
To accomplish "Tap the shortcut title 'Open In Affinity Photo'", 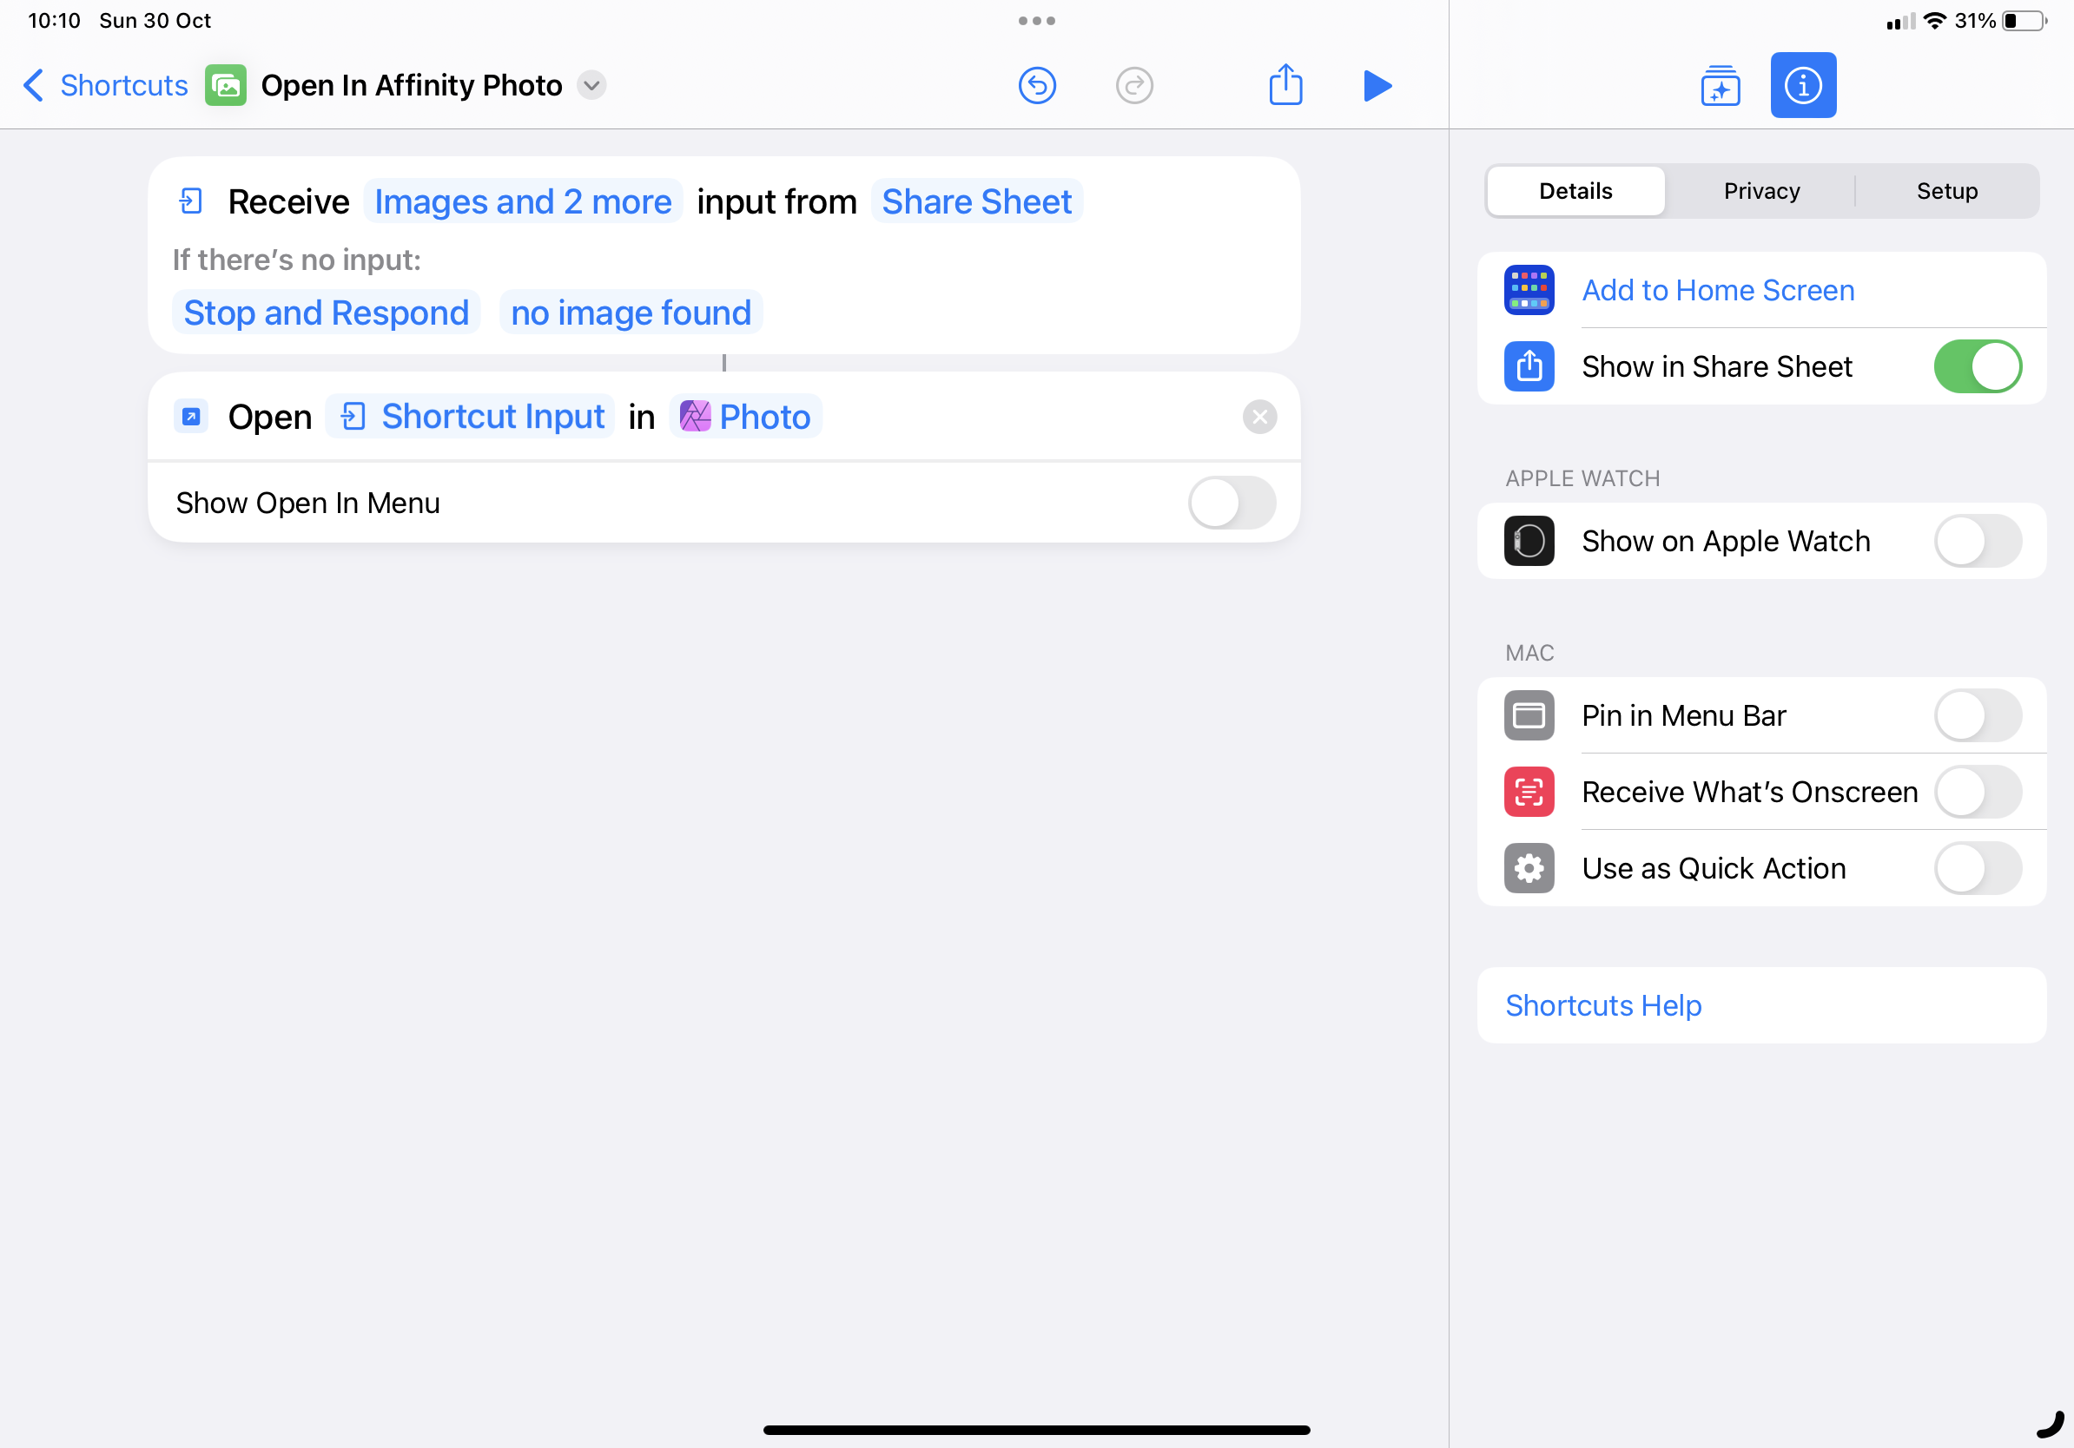I will point(411,85).
